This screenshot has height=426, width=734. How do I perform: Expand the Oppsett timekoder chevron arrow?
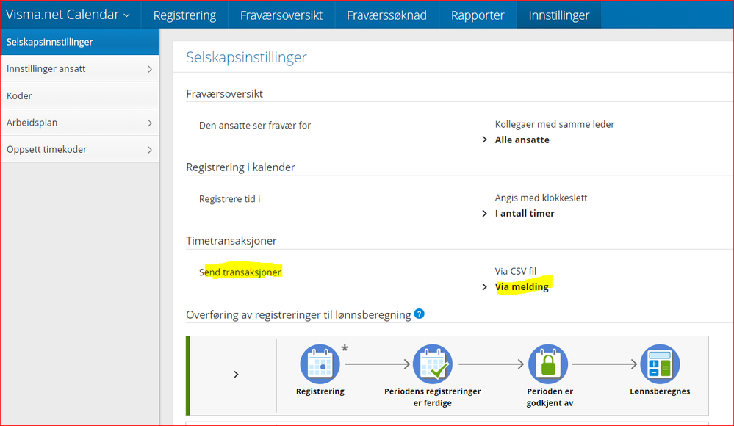click(x=150, y=150)
